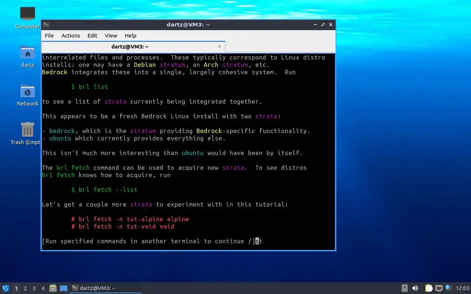
Task: Switch to workspace 1
Action: point(16,288)
